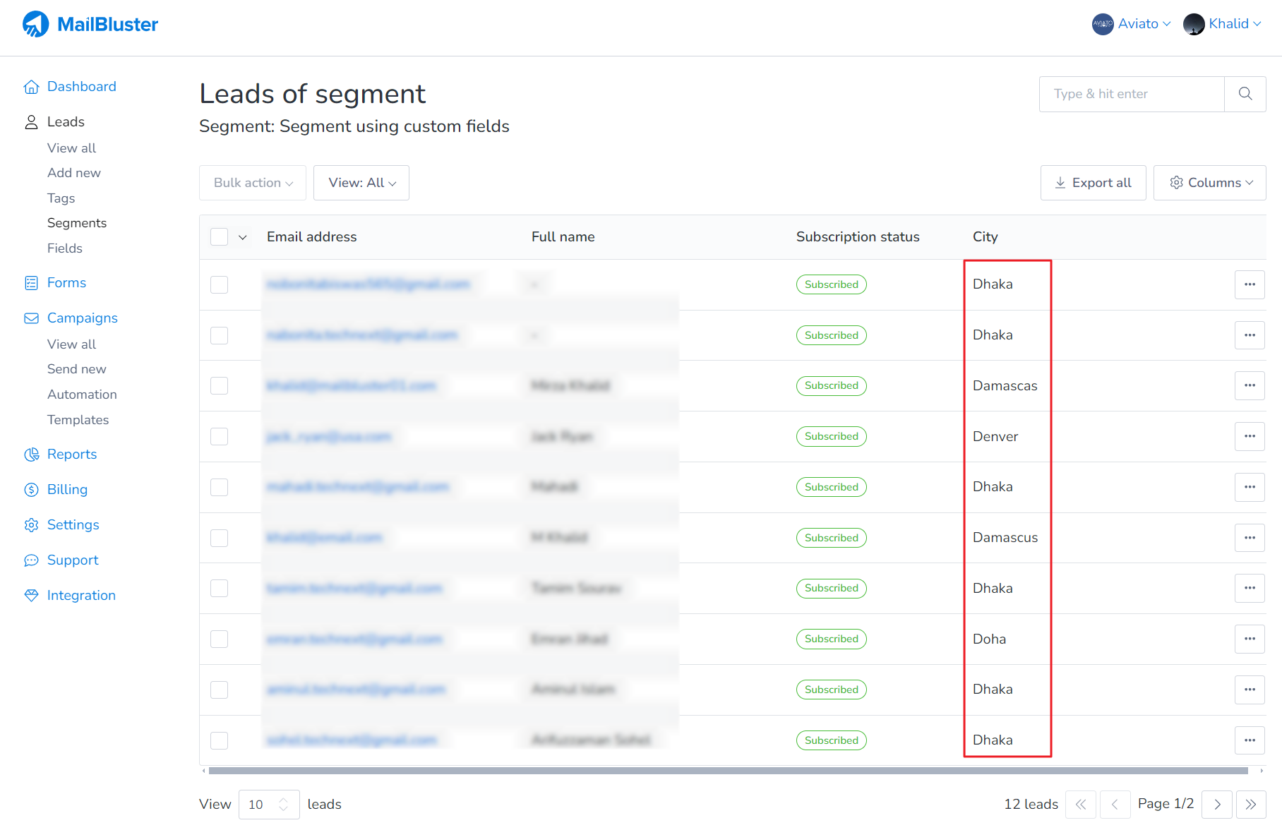
Task: Open three-dot menu for Denver row
Action: [x=1249, y=436]
